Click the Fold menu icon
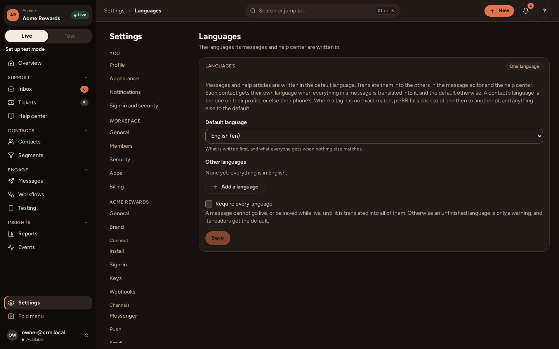This screenshot has height=349, width=559. (x=11, y=316)
